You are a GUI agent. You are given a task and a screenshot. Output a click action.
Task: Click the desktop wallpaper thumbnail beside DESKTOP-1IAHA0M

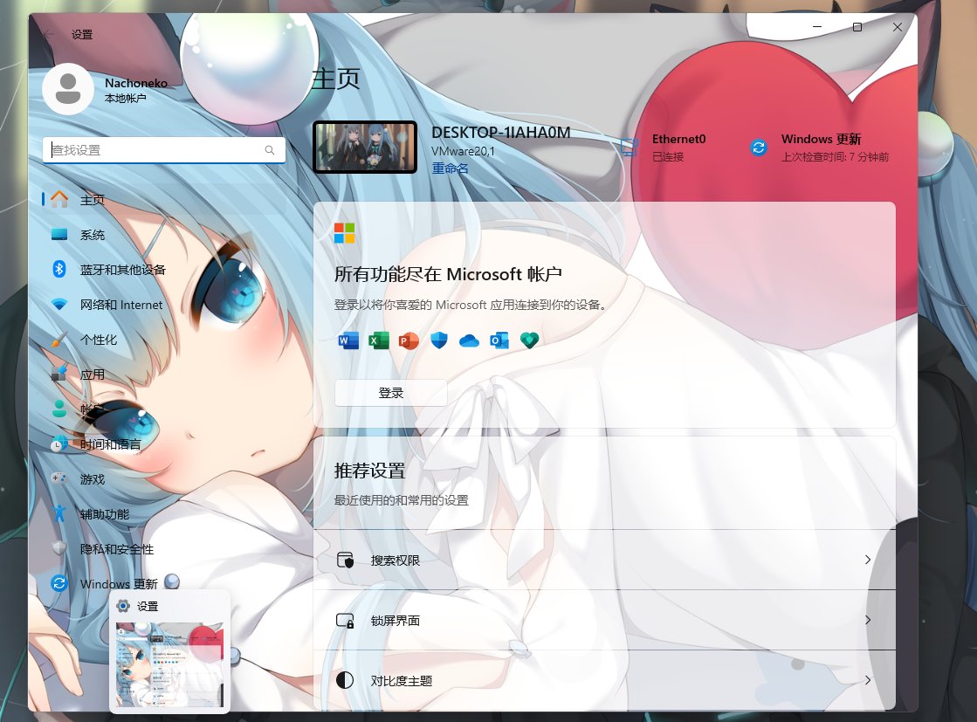tap(364, 147)
